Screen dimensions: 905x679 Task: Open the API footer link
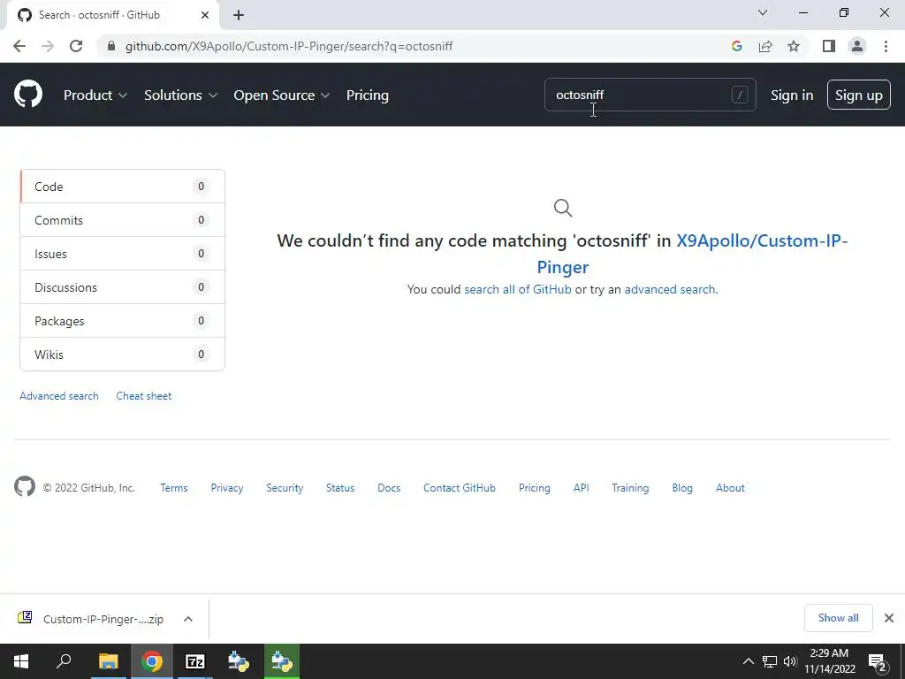(582, 488)
